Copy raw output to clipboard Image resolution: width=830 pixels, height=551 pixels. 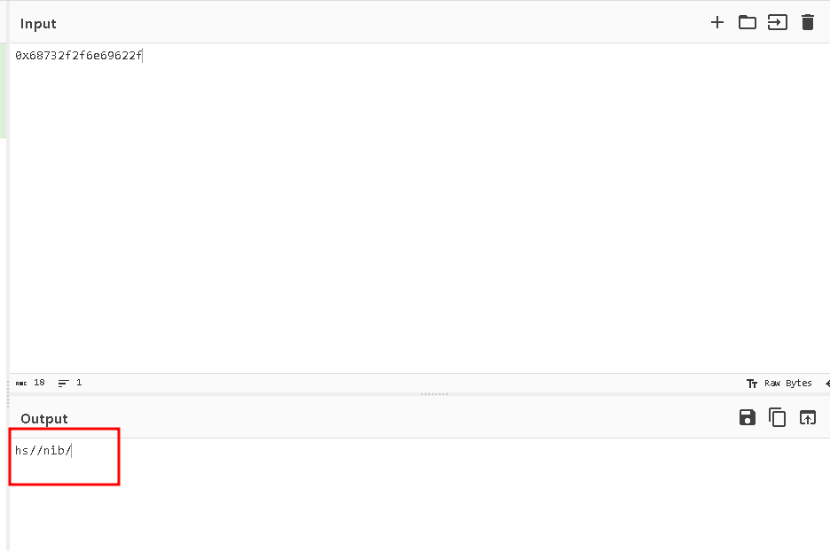778,418
